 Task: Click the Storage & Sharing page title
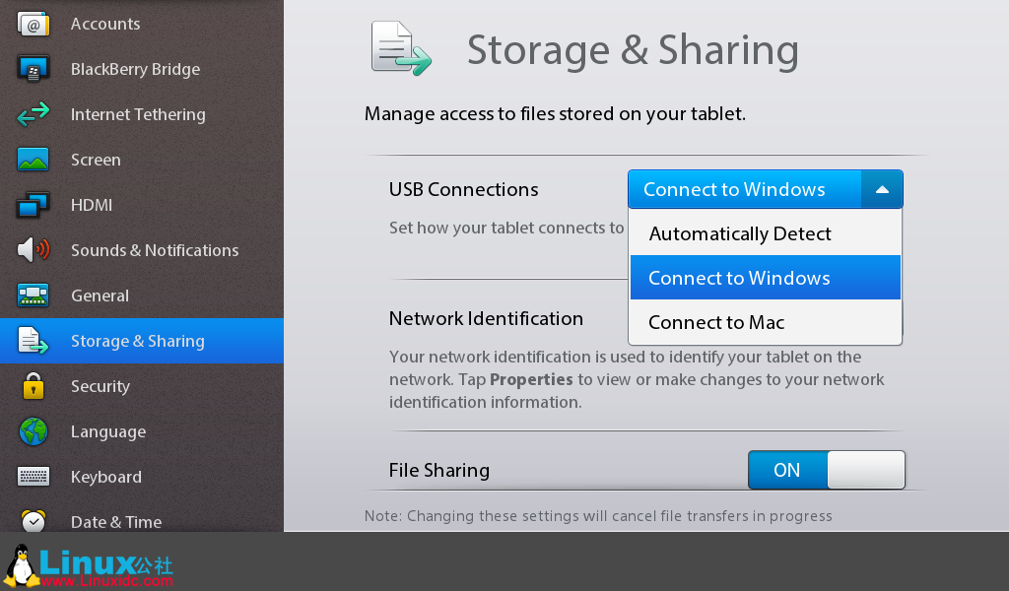633,49
